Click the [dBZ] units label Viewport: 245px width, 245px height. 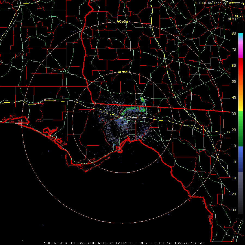[231, 19]
